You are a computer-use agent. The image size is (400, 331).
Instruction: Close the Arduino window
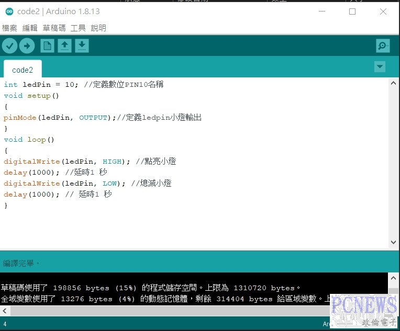pos(383,12)
